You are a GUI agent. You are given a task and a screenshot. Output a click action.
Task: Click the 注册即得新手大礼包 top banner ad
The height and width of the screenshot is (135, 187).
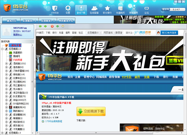150,20
